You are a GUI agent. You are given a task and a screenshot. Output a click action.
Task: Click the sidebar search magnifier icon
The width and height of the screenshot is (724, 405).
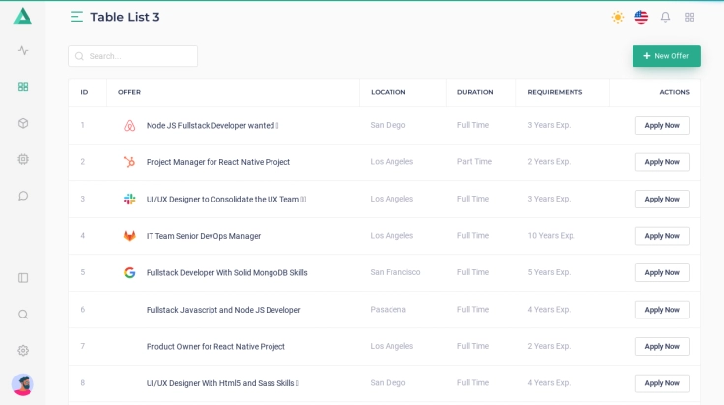(23, 315)
